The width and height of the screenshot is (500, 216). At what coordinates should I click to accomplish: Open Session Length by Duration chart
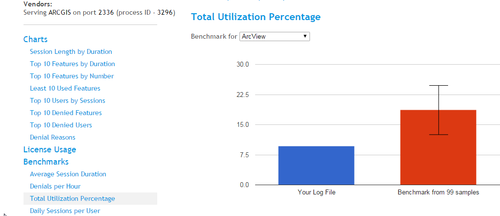(x=71, y=51)
